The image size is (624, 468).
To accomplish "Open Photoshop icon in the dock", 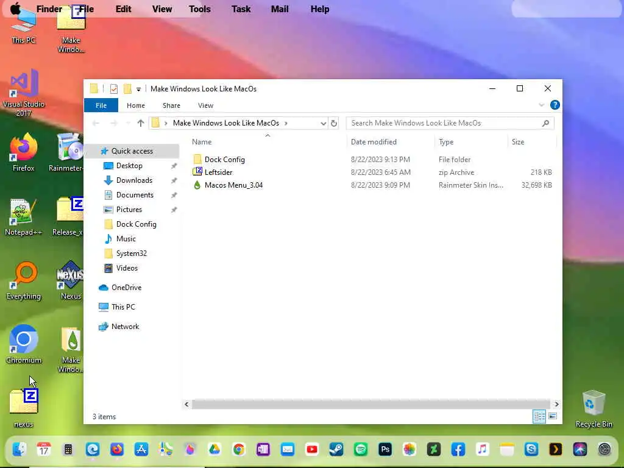I will point(385,449).
